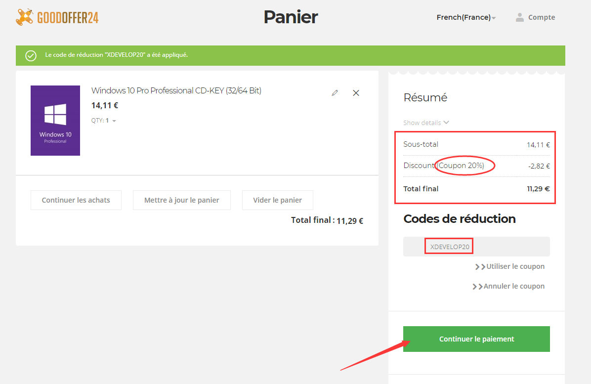The width and height of the screenshot is (591, 384).
Task: Click the Résumé heading
Action: pos(425,97)
